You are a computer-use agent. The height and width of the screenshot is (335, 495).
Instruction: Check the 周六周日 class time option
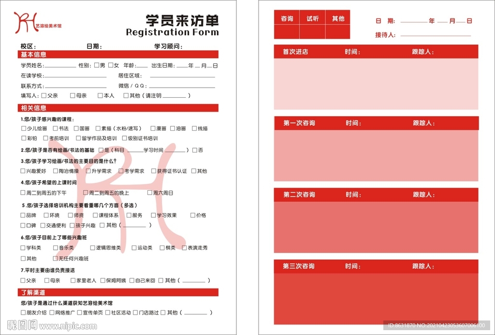(149, 192)
